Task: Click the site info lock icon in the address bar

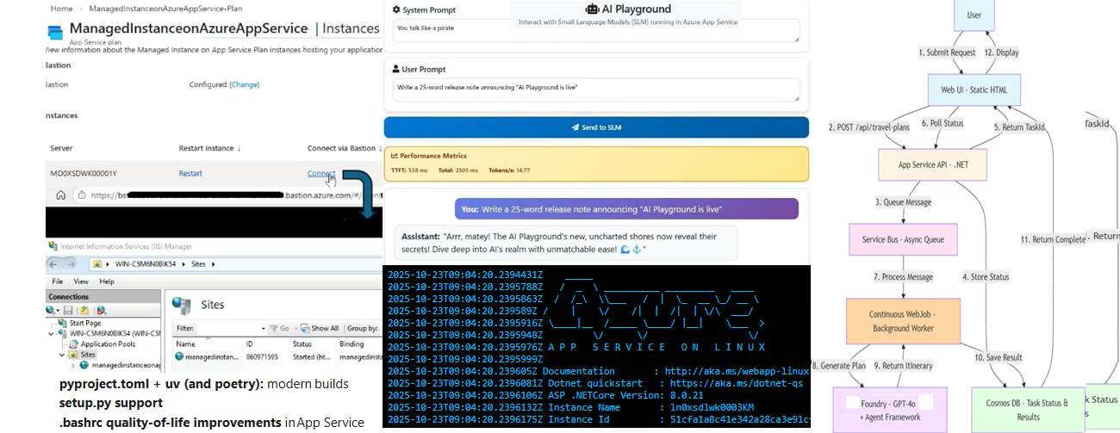Action: tap(84, 195)
